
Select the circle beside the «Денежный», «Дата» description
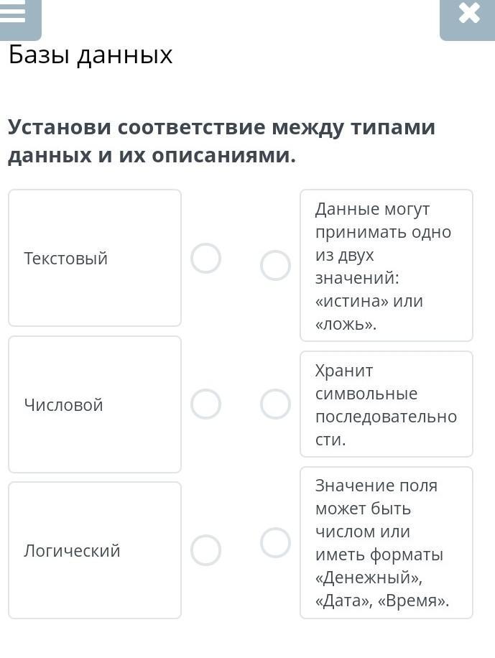275,543
